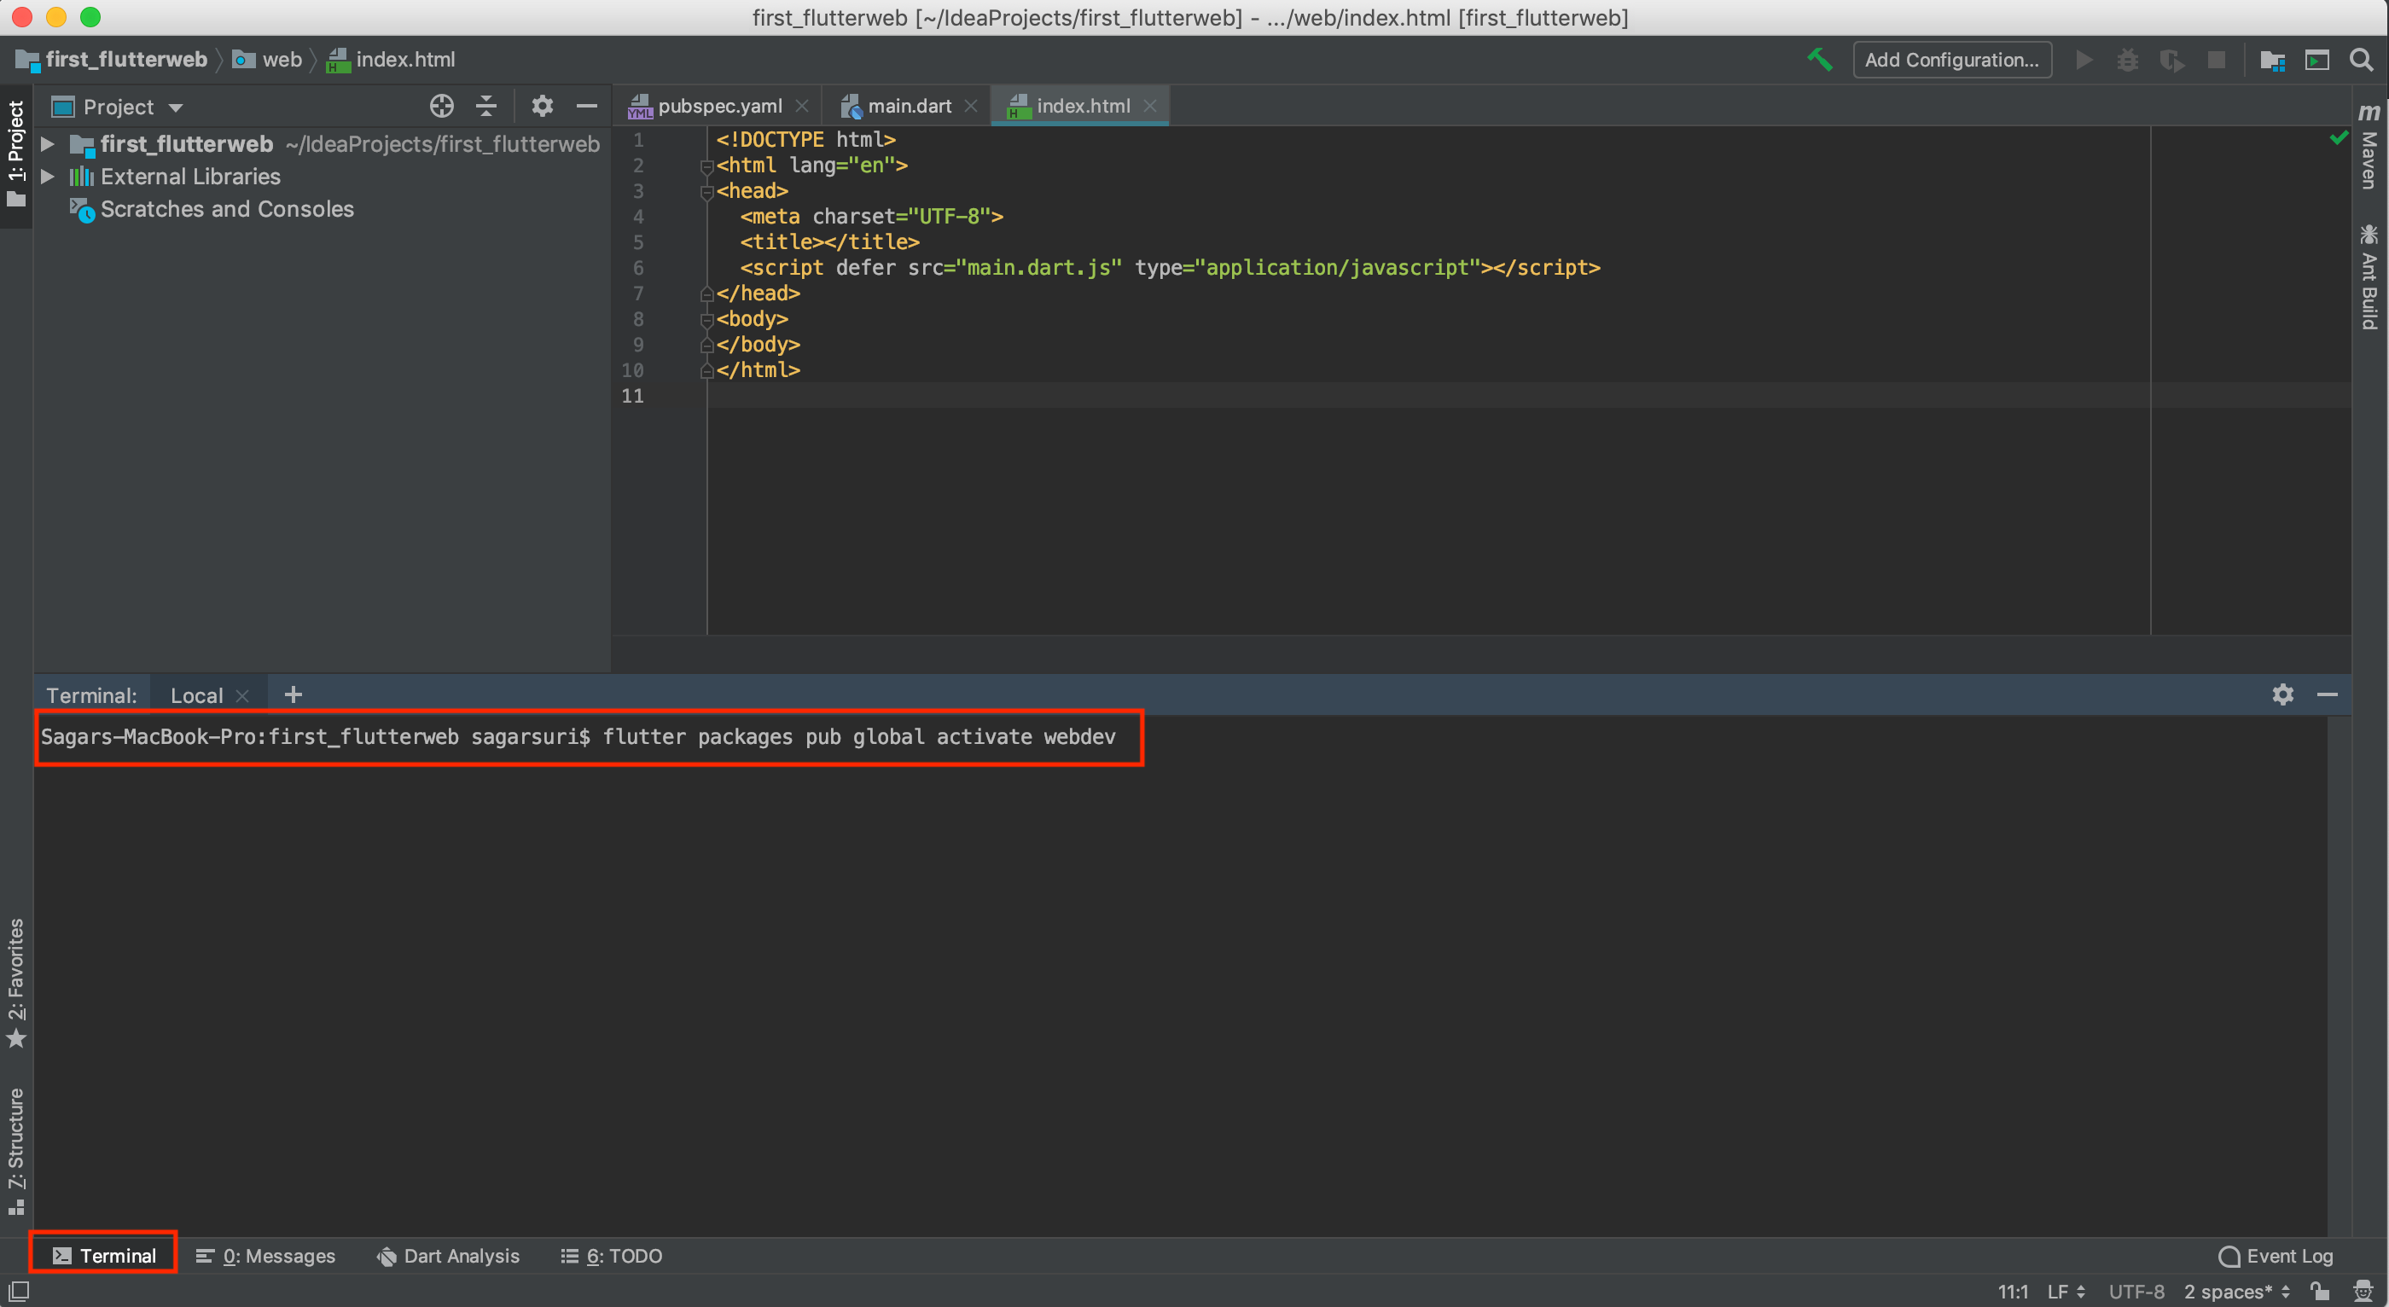This screenshot has width=2389, height=1307.
Task: Click the green Build Project hammer icon
Action: tap(1819, 60)
